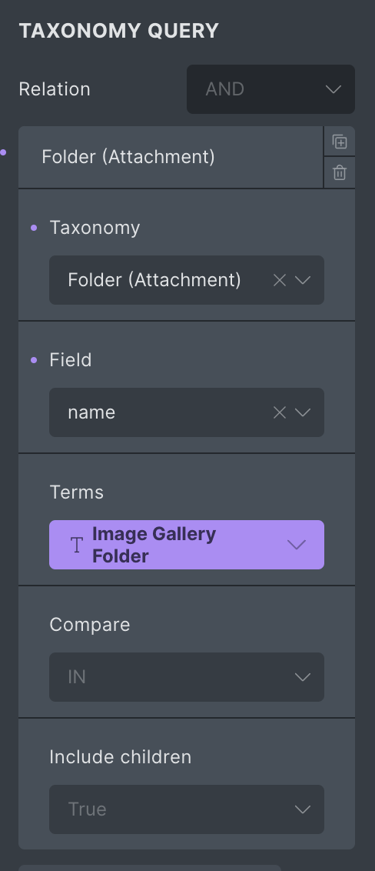375x871 pixels.
Task: Expand the Taxonomy dropdown chevron
Action: (303, 280)
